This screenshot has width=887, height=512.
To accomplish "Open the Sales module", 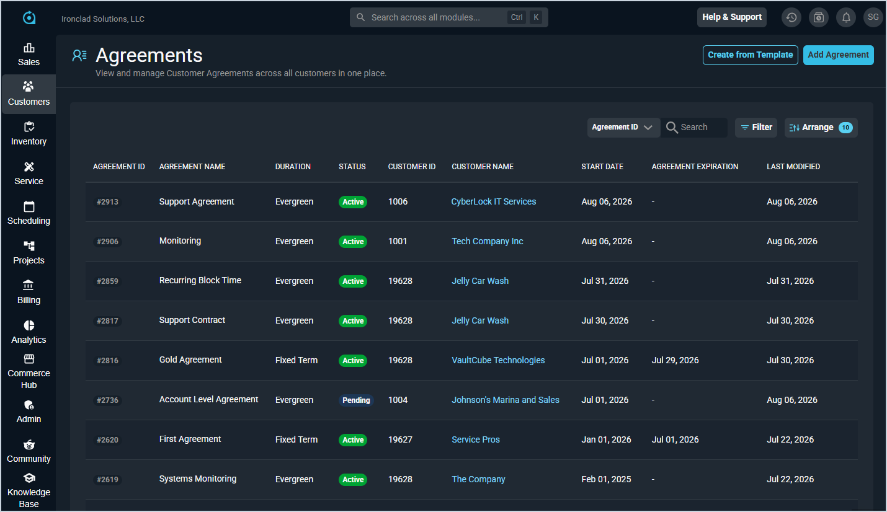I will (x=29, y=55).
